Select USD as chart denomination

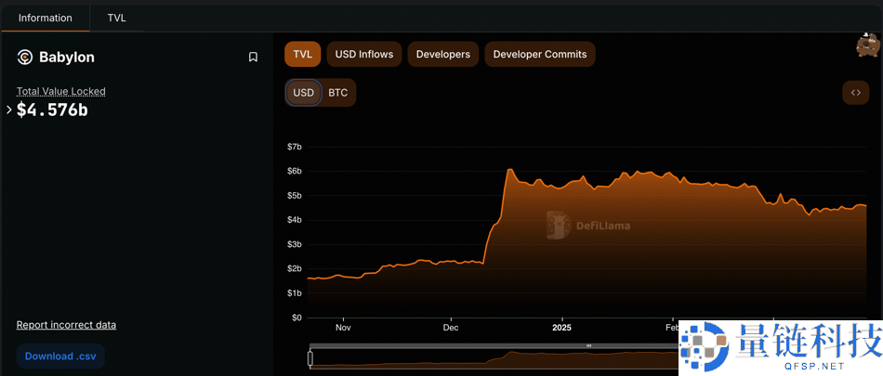[304, 93]
